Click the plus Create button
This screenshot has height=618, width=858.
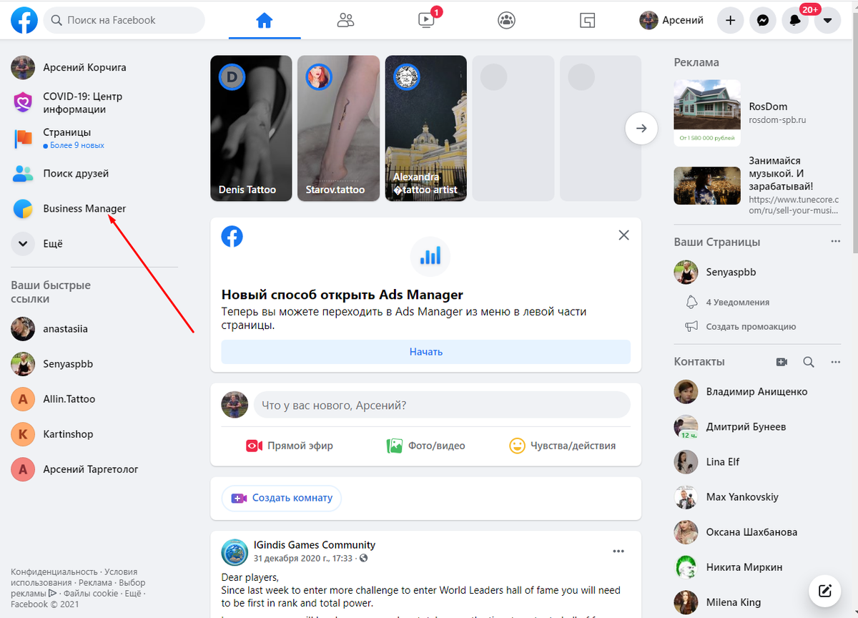730,21
